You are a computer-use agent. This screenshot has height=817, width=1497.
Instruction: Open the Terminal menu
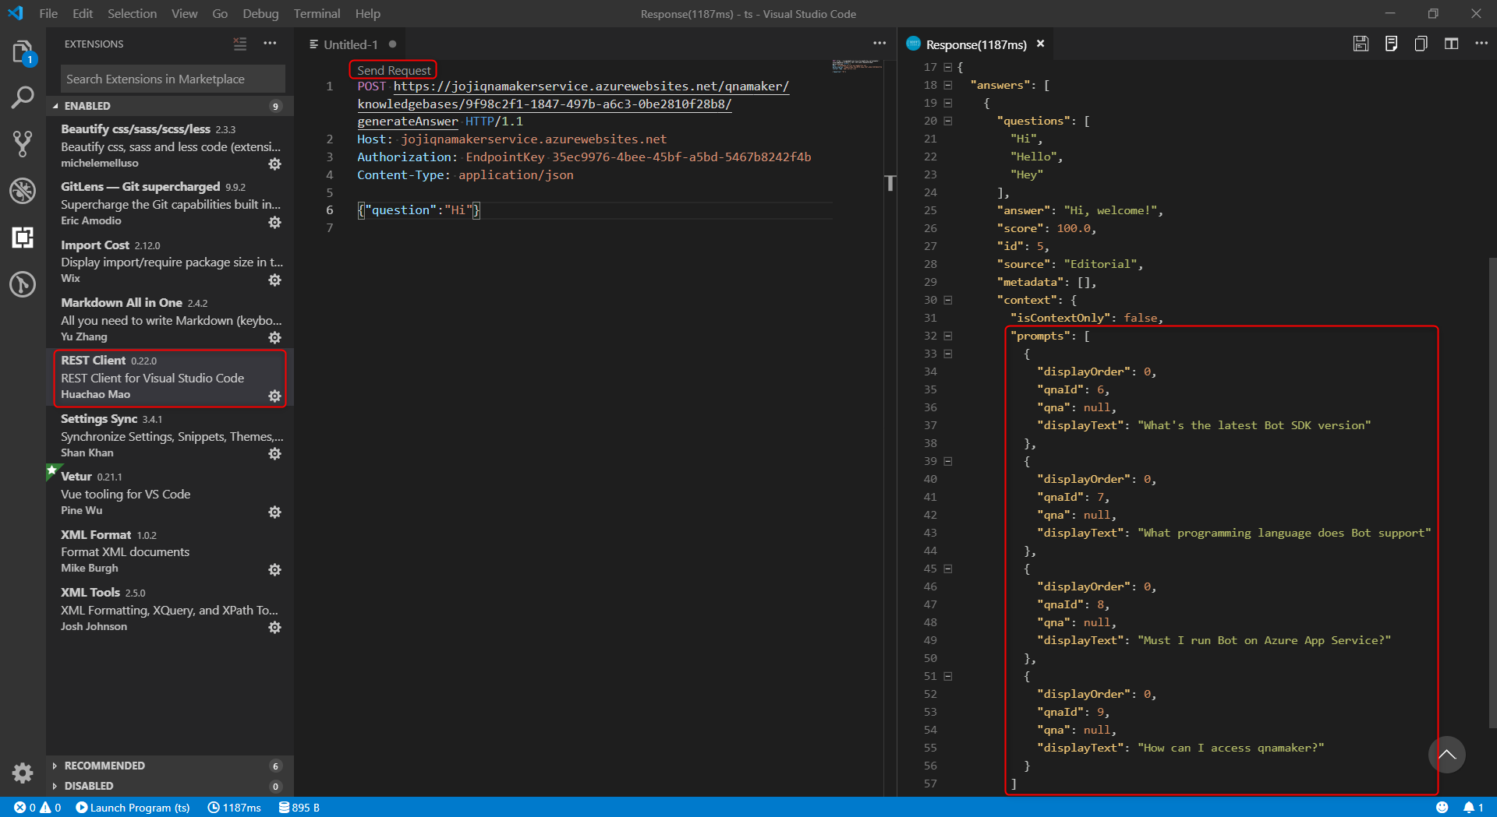point(317,13)
